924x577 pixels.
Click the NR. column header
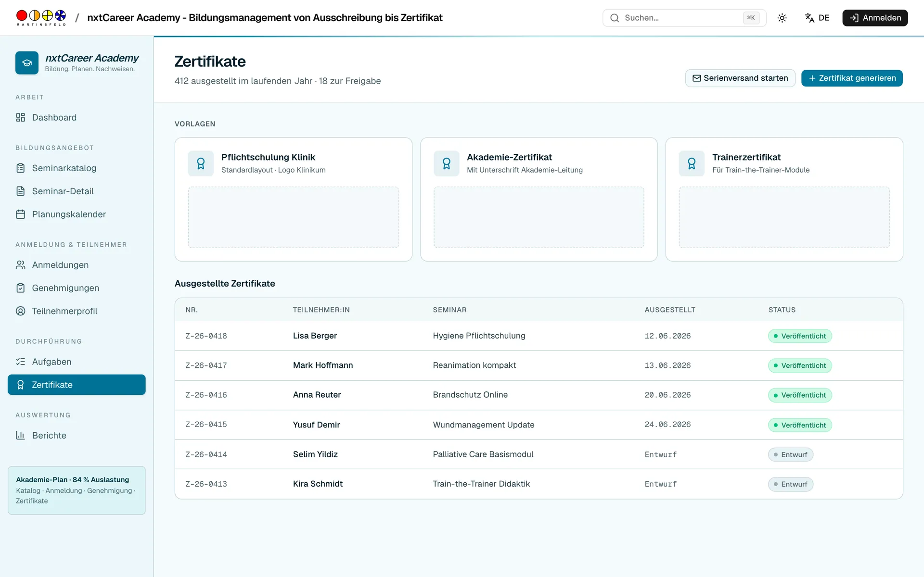click(x=192, y=310)
